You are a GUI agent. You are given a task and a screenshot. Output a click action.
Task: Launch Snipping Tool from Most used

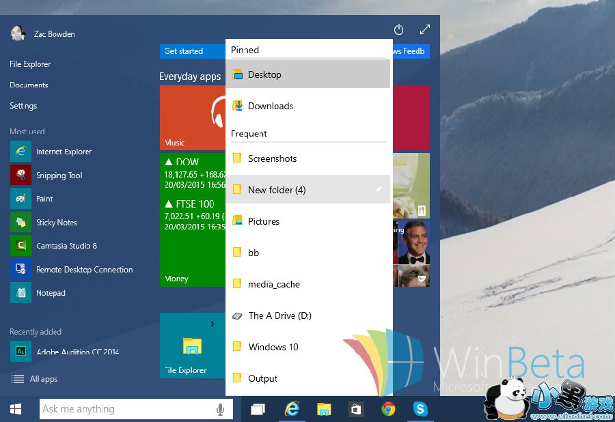coord(59,175)
